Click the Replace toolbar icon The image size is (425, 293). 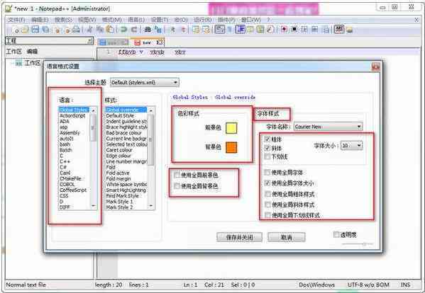(158, 30)
